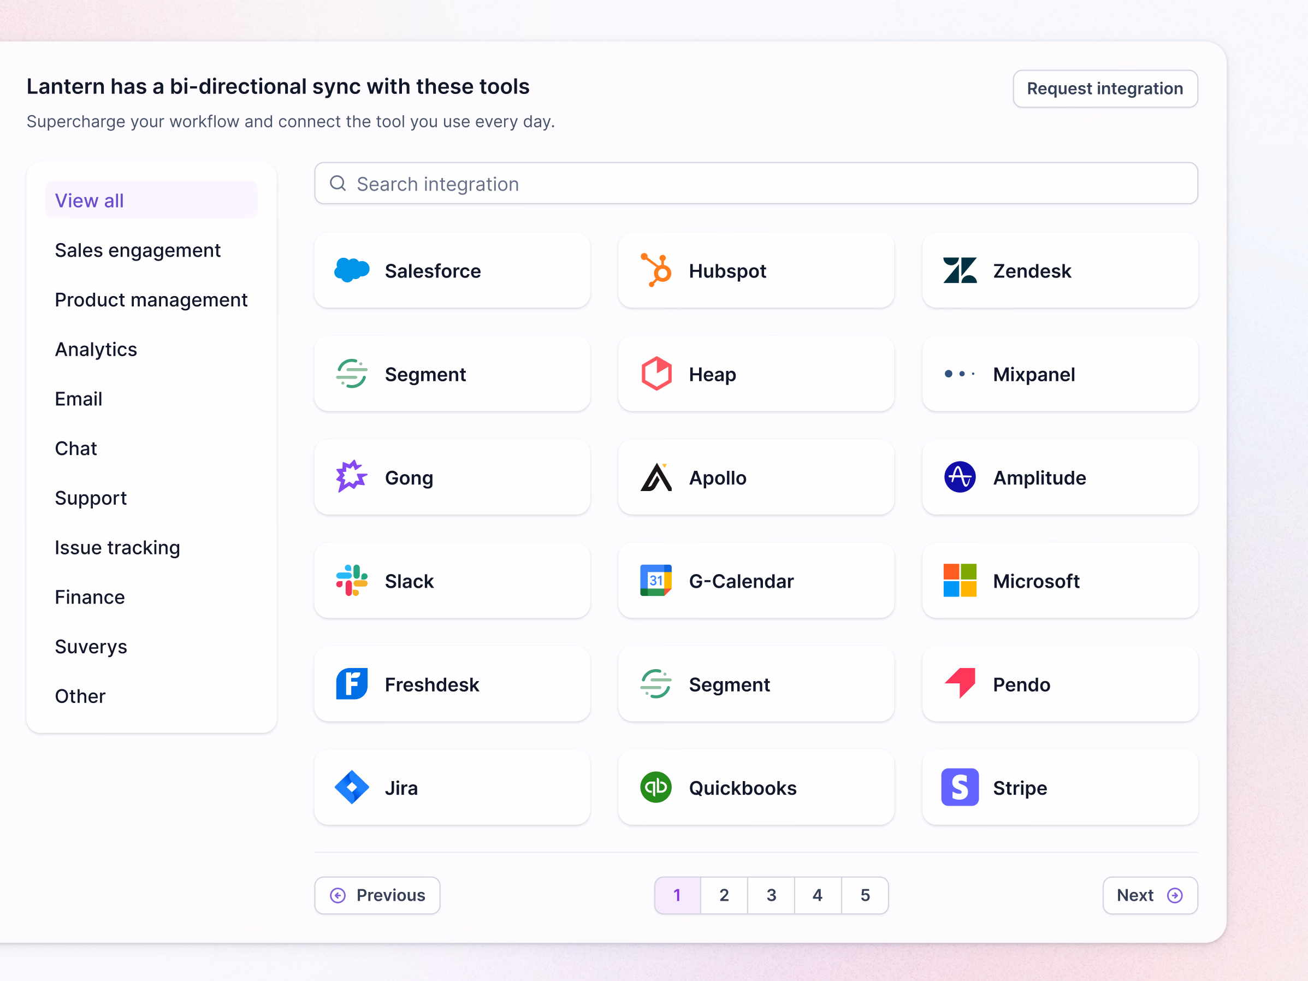
Task: Open page 3 of results
Action: click(x=771, y=895)
